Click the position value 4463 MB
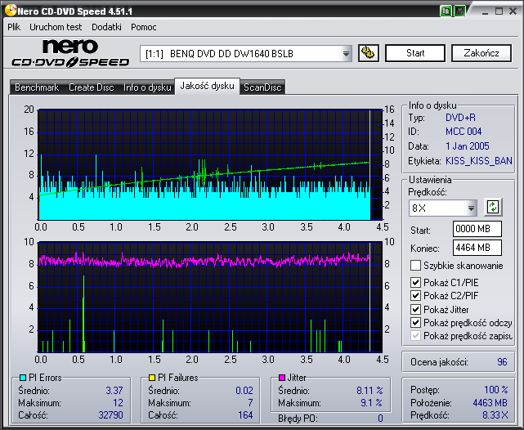The image size is (524, 430). coord(490,403)
